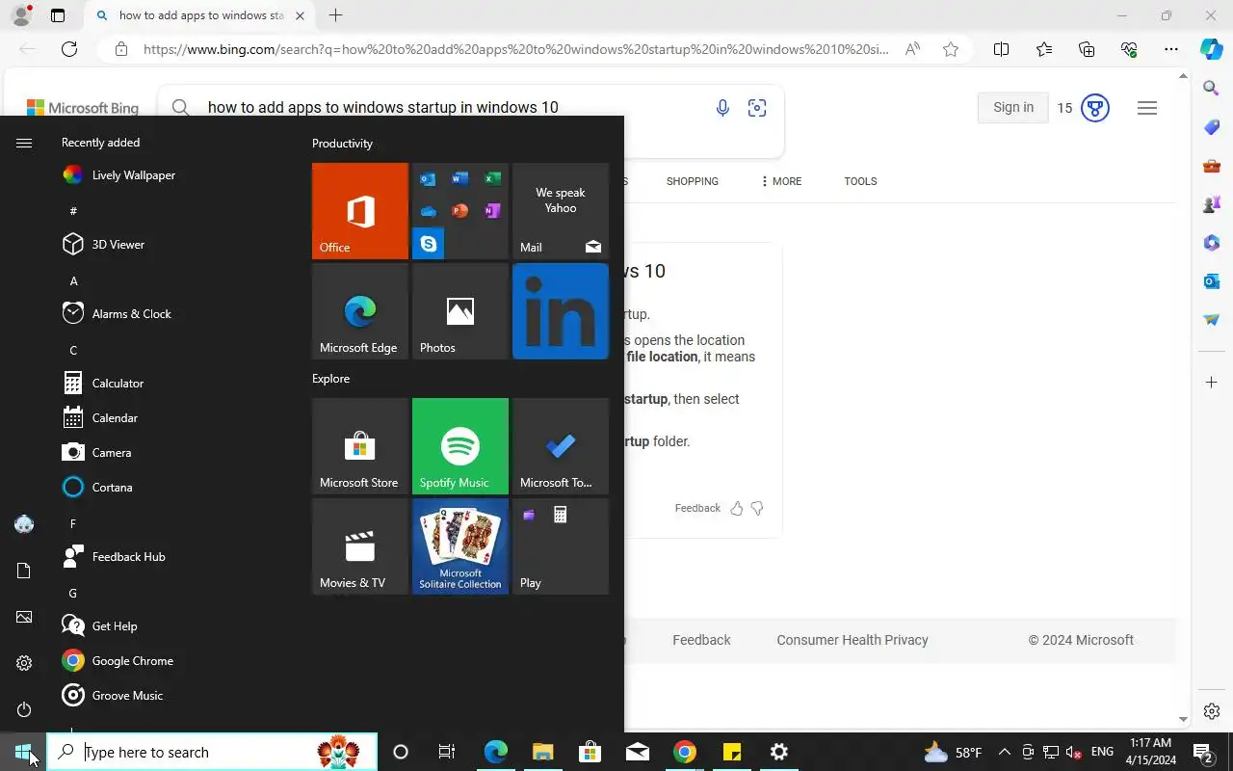Open 3D Viewer from app list

(173, 245)
